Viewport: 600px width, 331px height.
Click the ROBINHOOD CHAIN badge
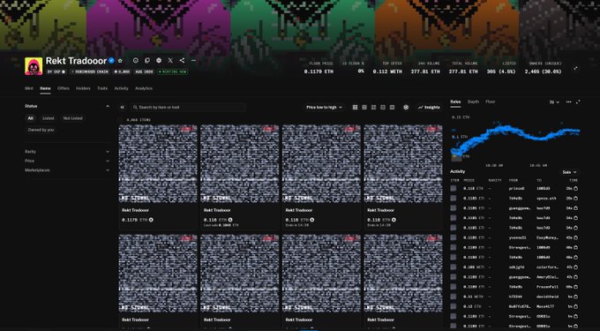(89, 71)
